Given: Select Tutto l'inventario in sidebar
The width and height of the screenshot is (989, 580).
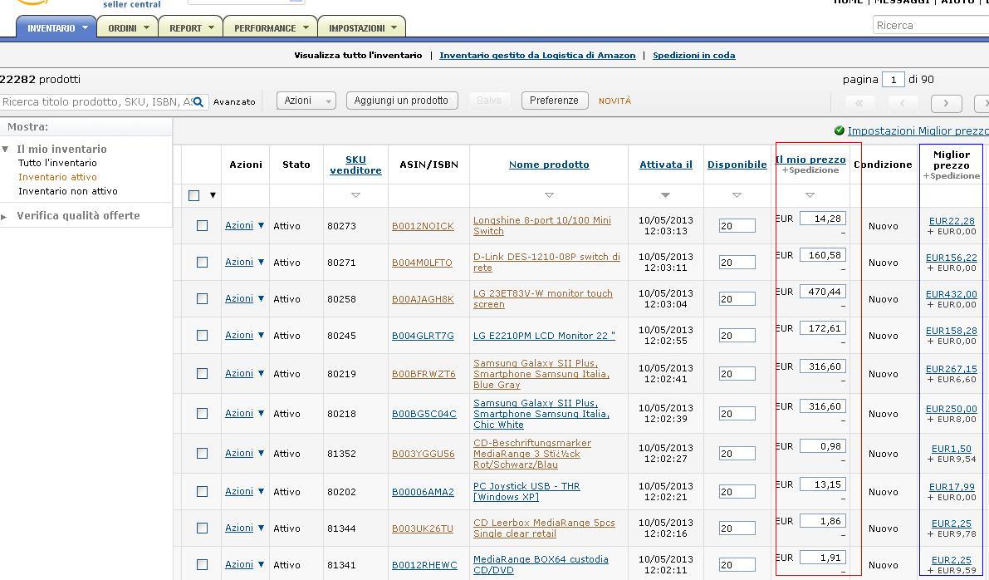Looking at the screenshot, I should pyautogui.click(x=57, y=163).
